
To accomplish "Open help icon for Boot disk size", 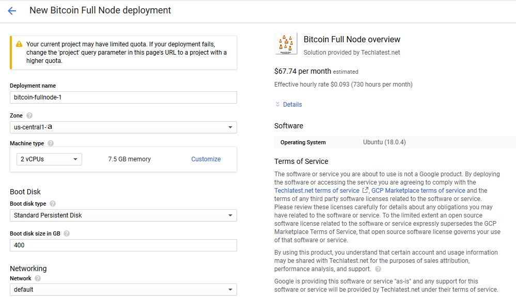I will pos(67,234).
